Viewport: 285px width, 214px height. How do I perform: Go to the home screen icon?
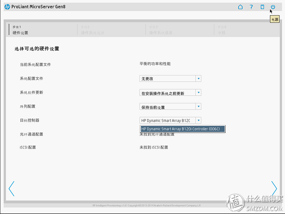click(240, 7)
